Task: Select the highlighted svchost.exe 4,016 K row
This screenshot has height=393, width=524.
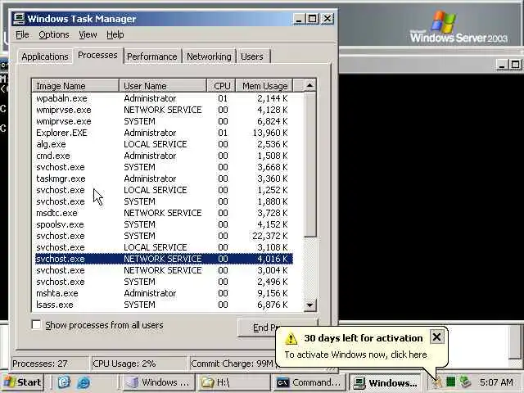Action: point(164,259)
